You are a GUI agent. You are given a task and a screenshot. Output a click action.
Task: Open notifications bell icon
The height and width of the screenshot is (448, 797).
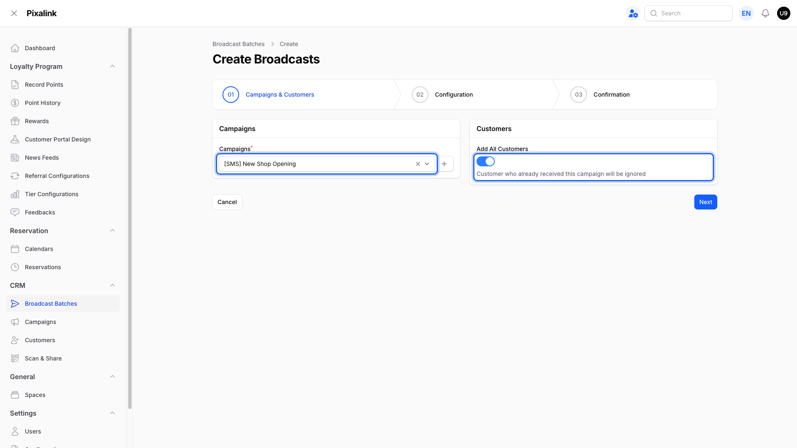tap(765, 13)
